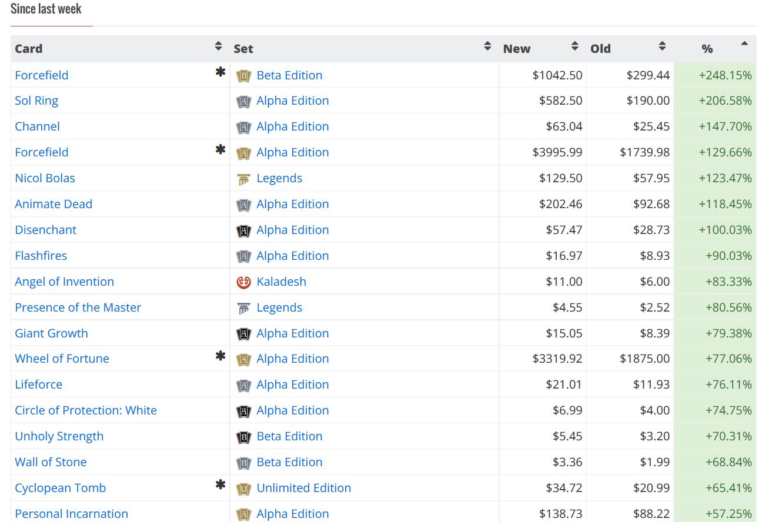Image resolution: width=759 pixels, height=522 pixels.
Task: Click the black Alpha icon in Disenchant row
Action: tap(243, 230)
